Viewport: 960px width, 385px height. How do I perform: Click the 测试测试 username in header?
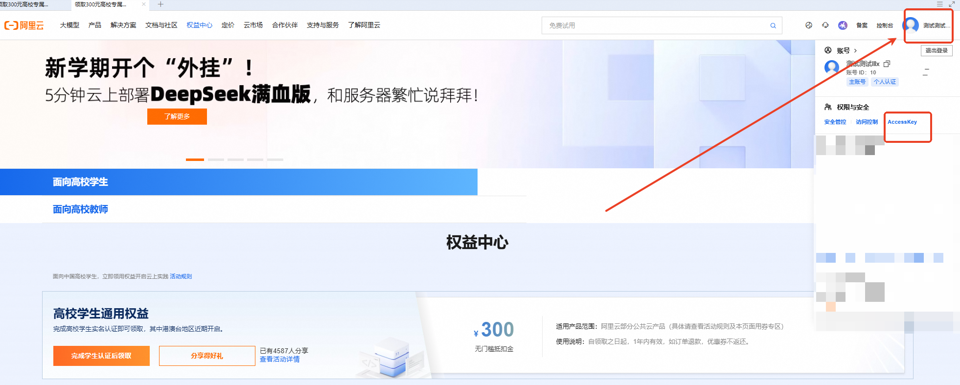coord(936,25)
